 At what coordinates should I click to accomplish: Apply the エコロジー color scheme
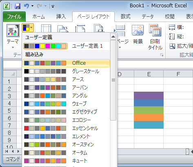click(x=66, y=120)
